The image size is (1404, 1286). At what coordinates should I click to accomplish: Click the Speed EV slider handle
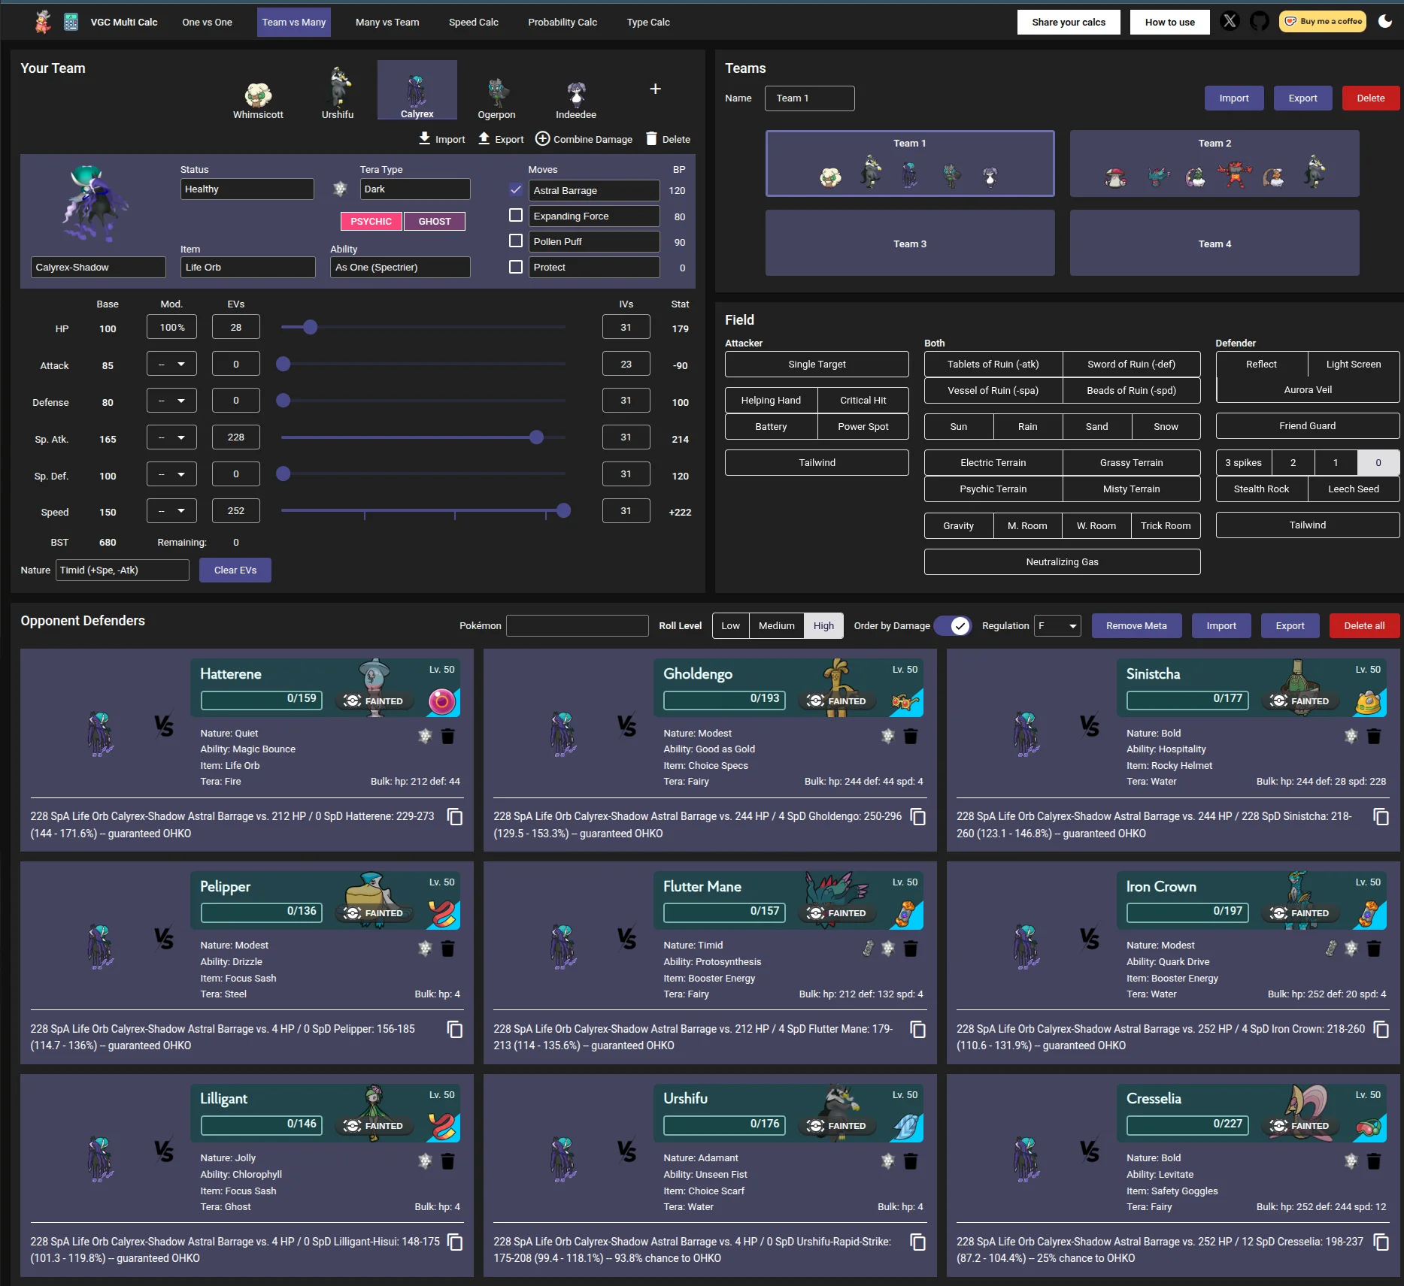(563, 511)
